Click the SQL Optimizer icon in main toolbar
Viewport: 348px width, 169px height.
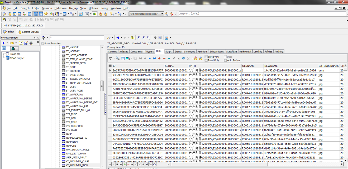[24, 14]
